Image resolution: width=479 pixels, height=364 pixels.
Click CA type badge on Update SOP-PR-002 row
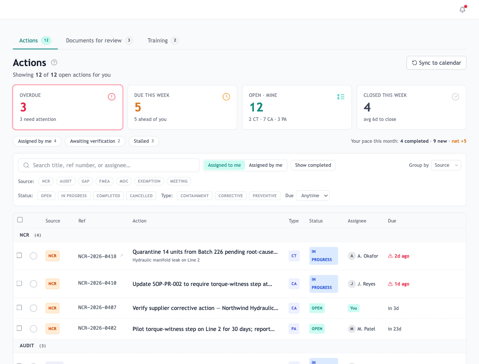click(x=294, y=284)
